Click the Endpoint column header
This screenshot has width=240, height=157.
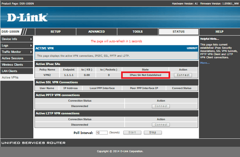click(69, 70)
